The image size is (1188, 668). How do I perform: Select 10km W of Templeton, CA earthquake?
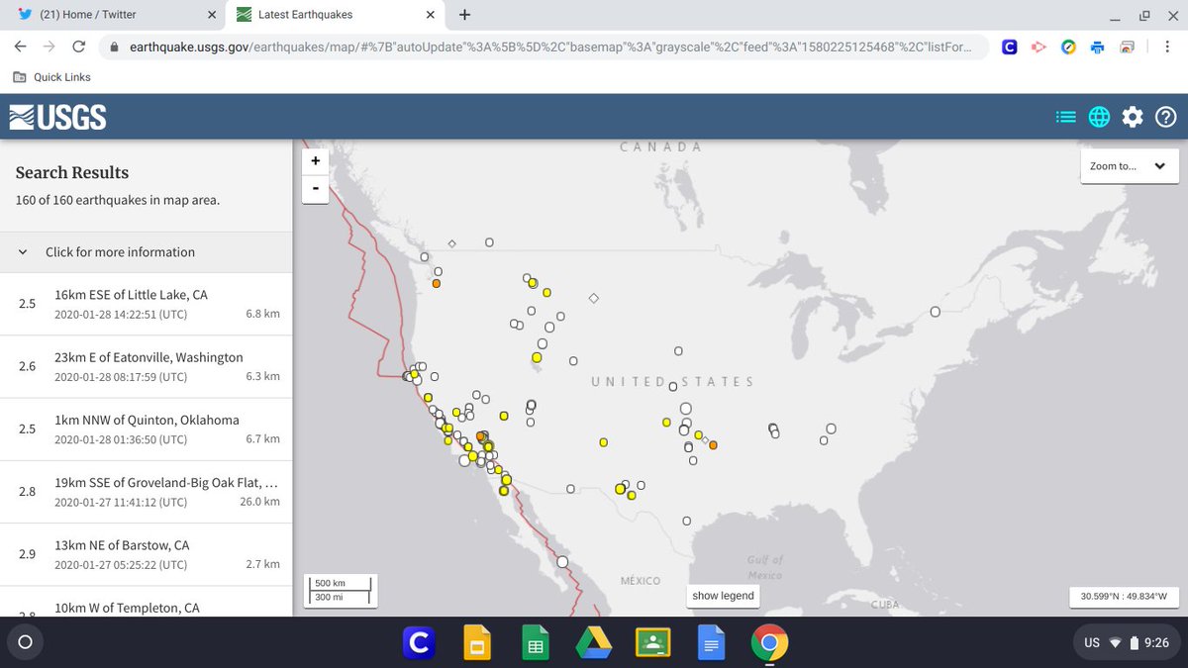click(x=146, y=602)
